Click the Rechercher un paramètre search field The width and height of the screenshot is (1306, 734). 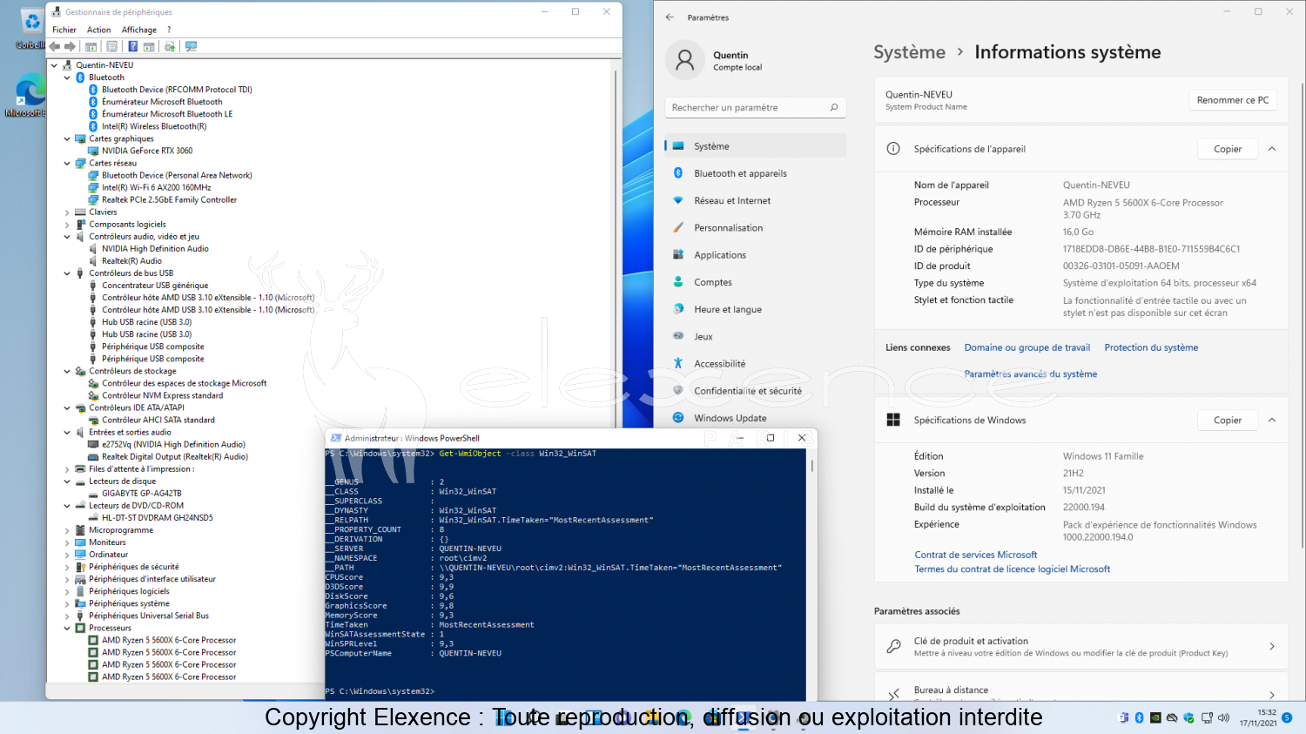(x=755, y=107)
